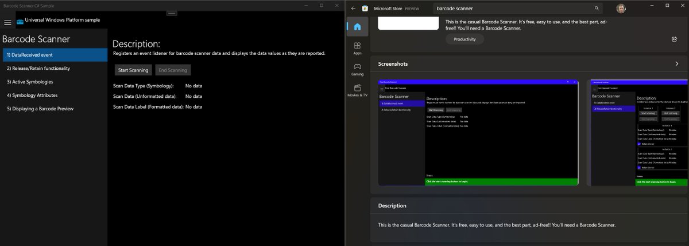
Task: Click the share icon in Store
Action: point(674,39)
